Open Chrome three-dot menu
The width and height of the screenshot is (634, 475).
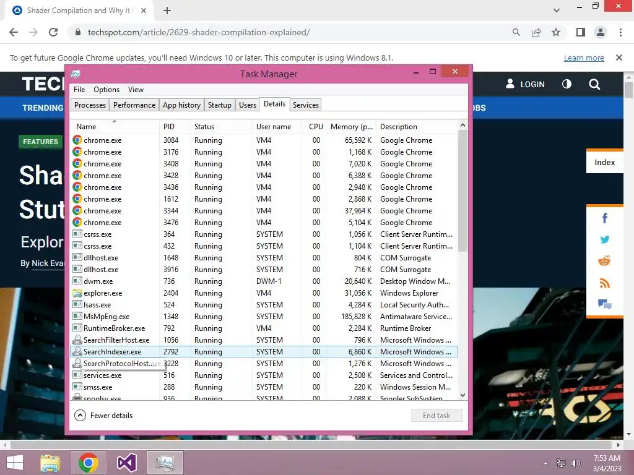[620, 32]
